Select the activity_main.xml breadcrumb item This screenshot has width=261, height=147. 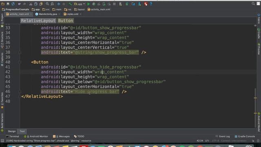pyautogui.click(x=99, y=9)
